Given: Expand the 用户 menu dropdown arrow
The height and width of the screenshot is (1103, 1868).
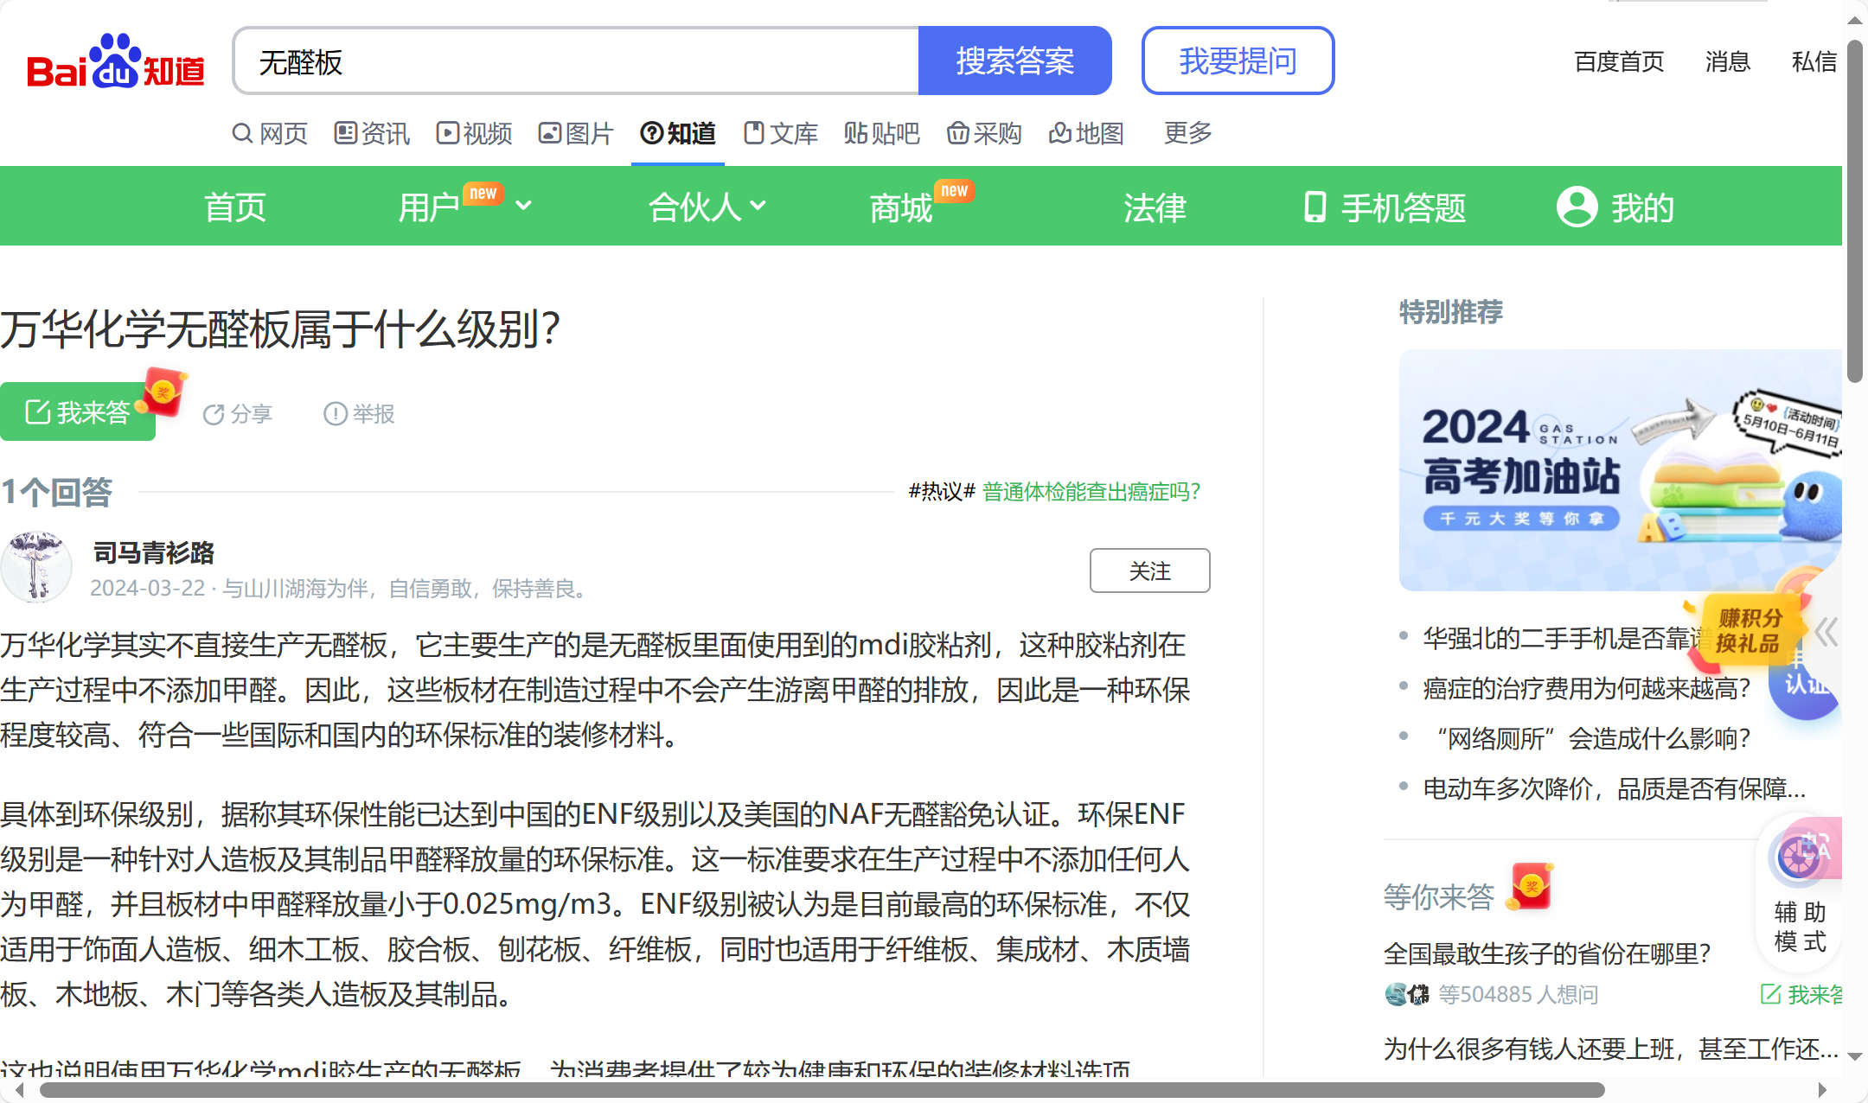Looking at the screenshot, I should (x=524, y=206).
